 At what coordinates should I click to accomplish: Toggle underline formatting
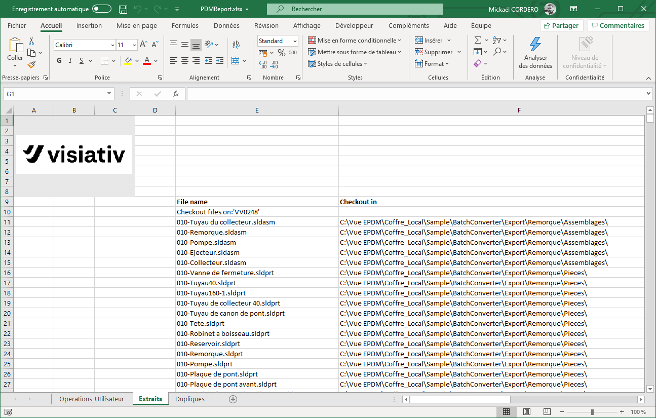pyautogui.click(x=82, y=61)
